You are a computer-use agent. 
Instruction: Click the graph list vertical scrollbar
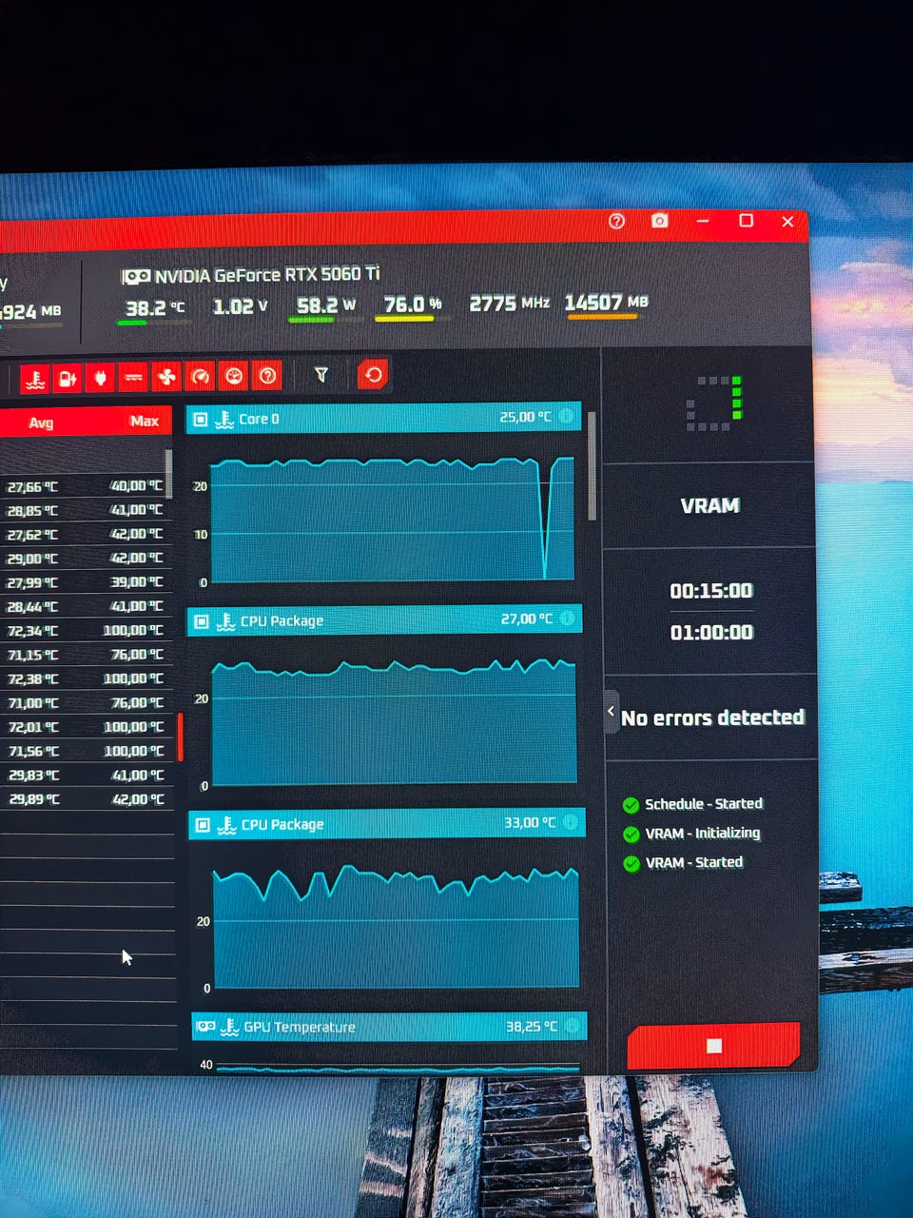(592, 466)
